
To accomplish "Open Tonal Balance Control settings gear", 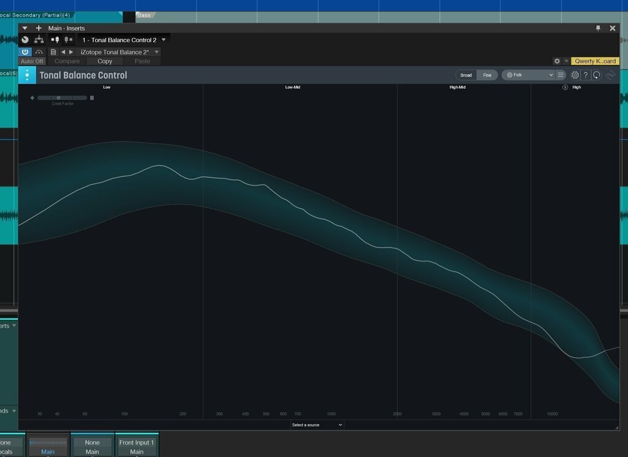I will [575, 75].
